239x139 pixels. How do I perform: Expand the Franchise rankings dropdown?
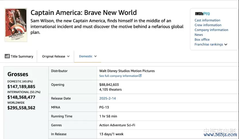pos(211,44)
